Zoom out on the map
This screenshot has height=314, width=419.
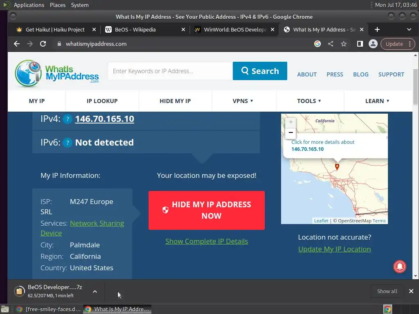pos(291,133)
